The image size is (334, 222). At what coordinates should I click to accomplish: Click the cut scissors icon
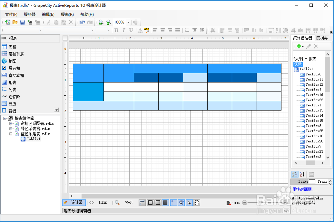tap(49, 22)
